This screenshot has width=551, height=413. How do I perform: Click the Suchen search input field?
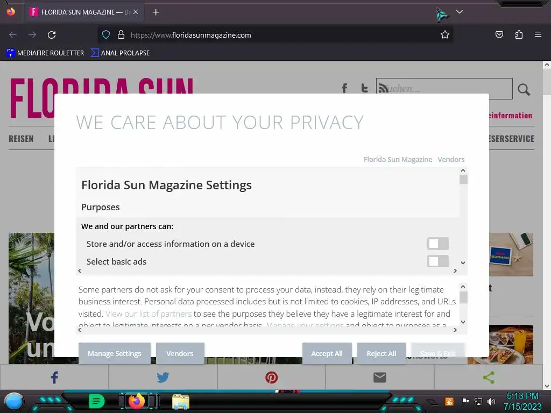[444, 89]
